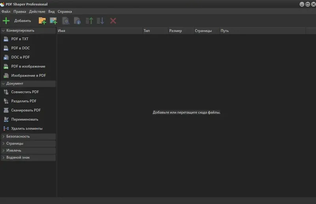
Task: Collapse the Документ section
Action: coord(28,83)
